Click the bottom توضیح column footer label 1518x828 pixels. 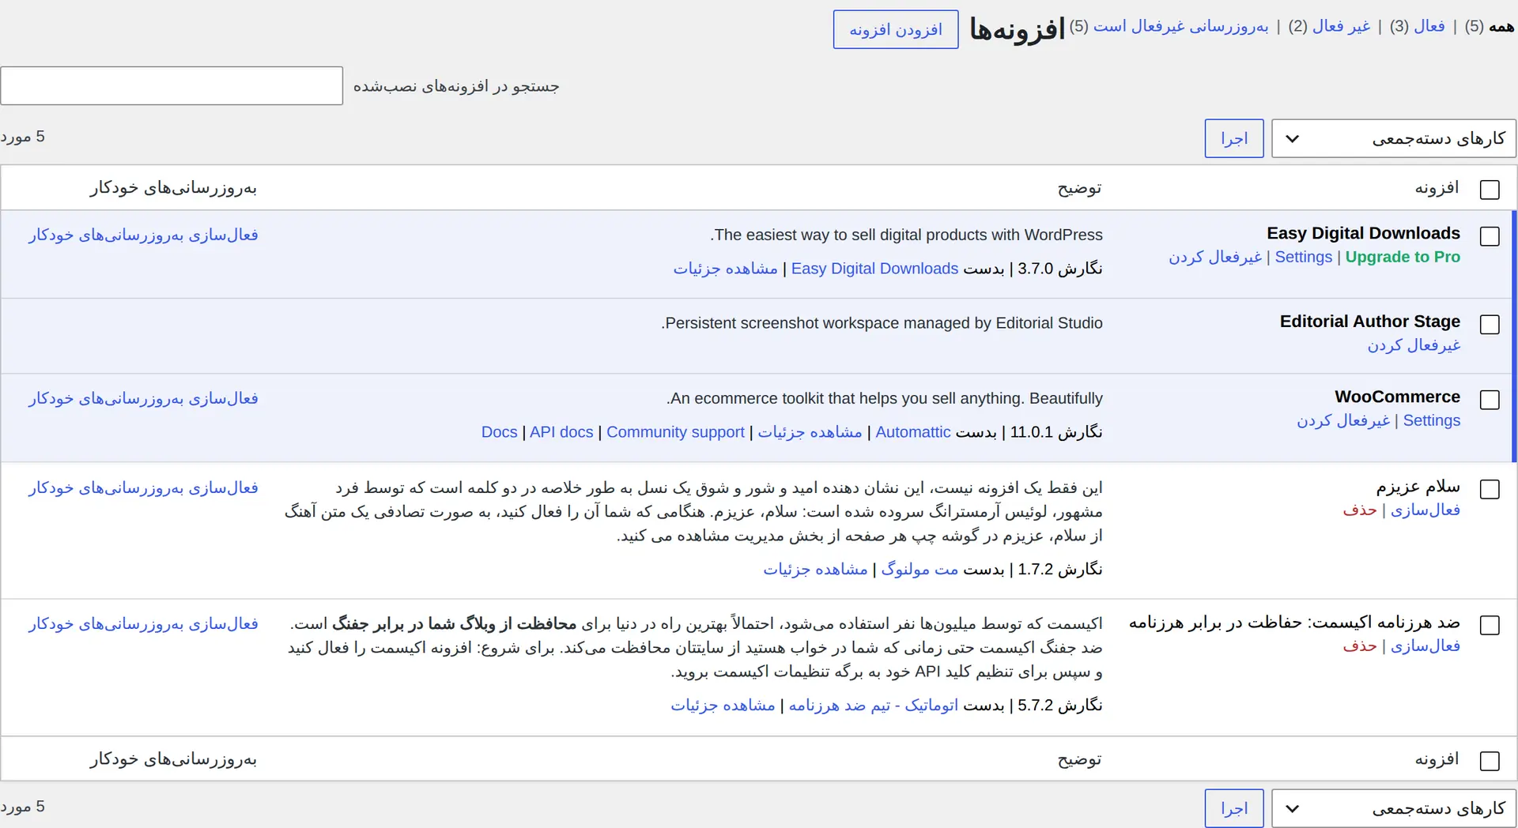click(1079, 760)
